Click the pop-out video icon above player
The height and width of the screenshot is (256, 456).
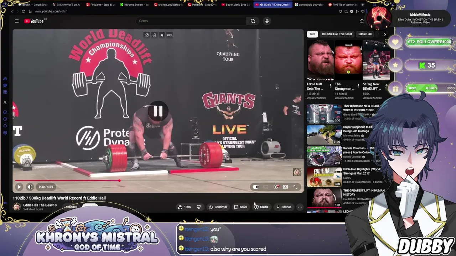click(146, 35)
